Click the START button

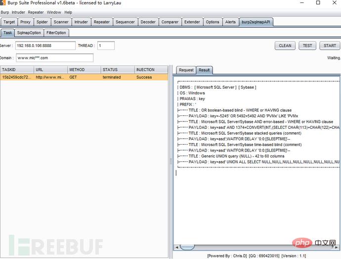pos(330,46)
